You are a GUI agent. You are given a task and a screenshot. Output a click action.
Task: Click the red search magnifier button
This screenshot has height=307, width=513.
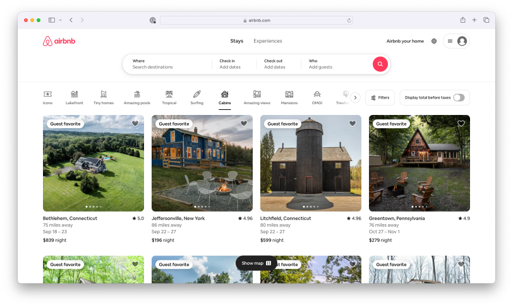[x=380, y=64]
